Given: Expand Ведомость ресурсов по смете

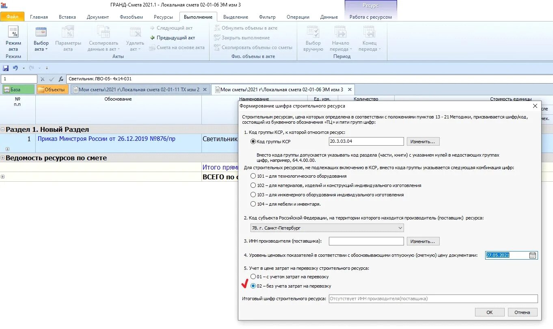Looking at the screenshot, I should 3,158.
